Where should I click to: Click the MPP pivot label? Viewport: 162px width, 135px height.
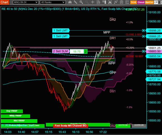point(107,32)
